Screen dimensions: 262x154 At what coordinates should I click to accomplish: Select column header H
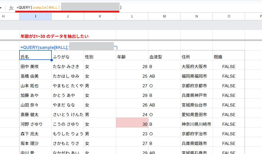(10, 16)
